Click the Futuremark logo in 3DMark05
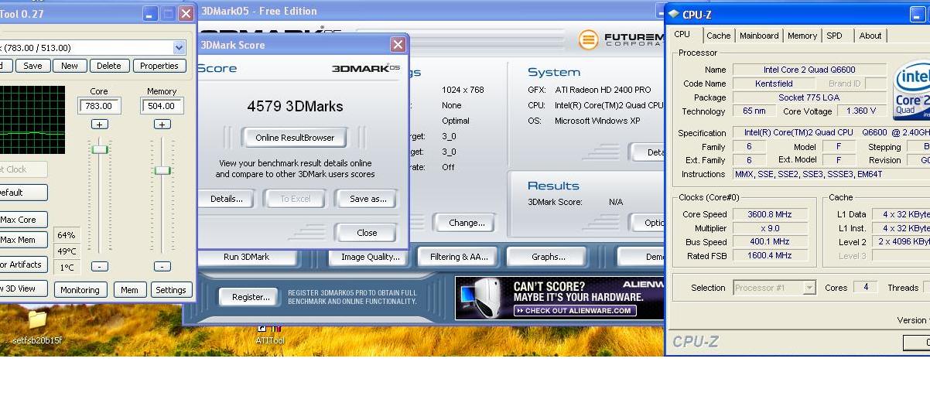The width and height of the screenshot is (930, 396). (x=621, y=39)
